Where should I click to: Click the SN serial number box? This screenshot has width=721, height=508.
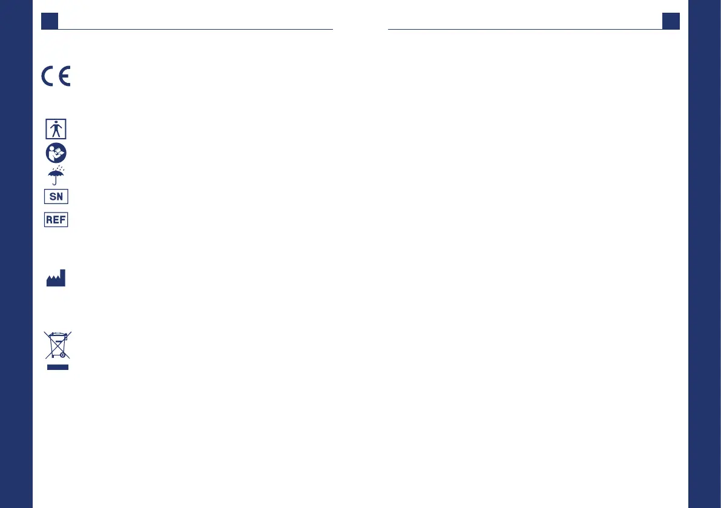pyautogui.click(x=56, y=197)
